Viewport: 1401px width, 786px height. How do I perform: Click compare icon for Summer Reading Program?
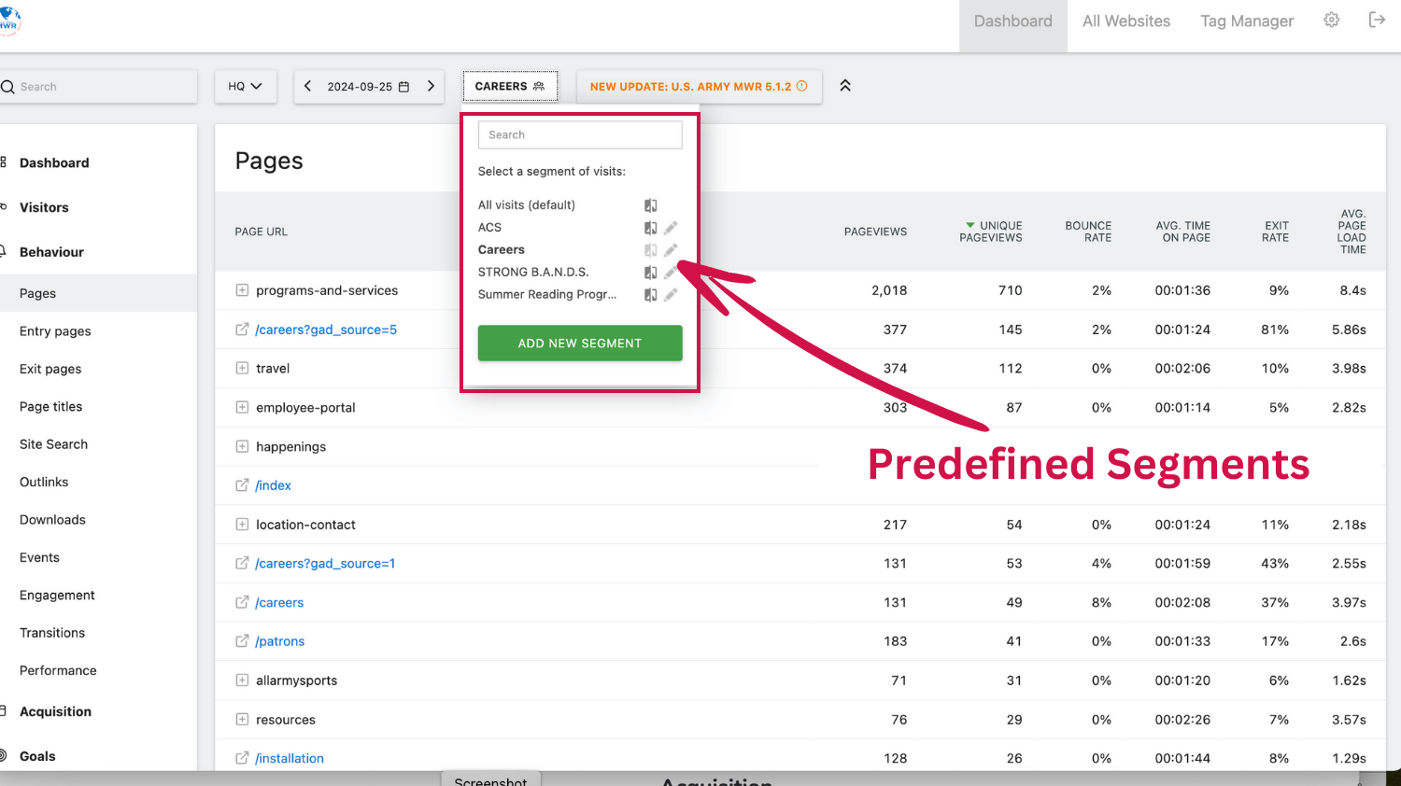coord(651,295)
